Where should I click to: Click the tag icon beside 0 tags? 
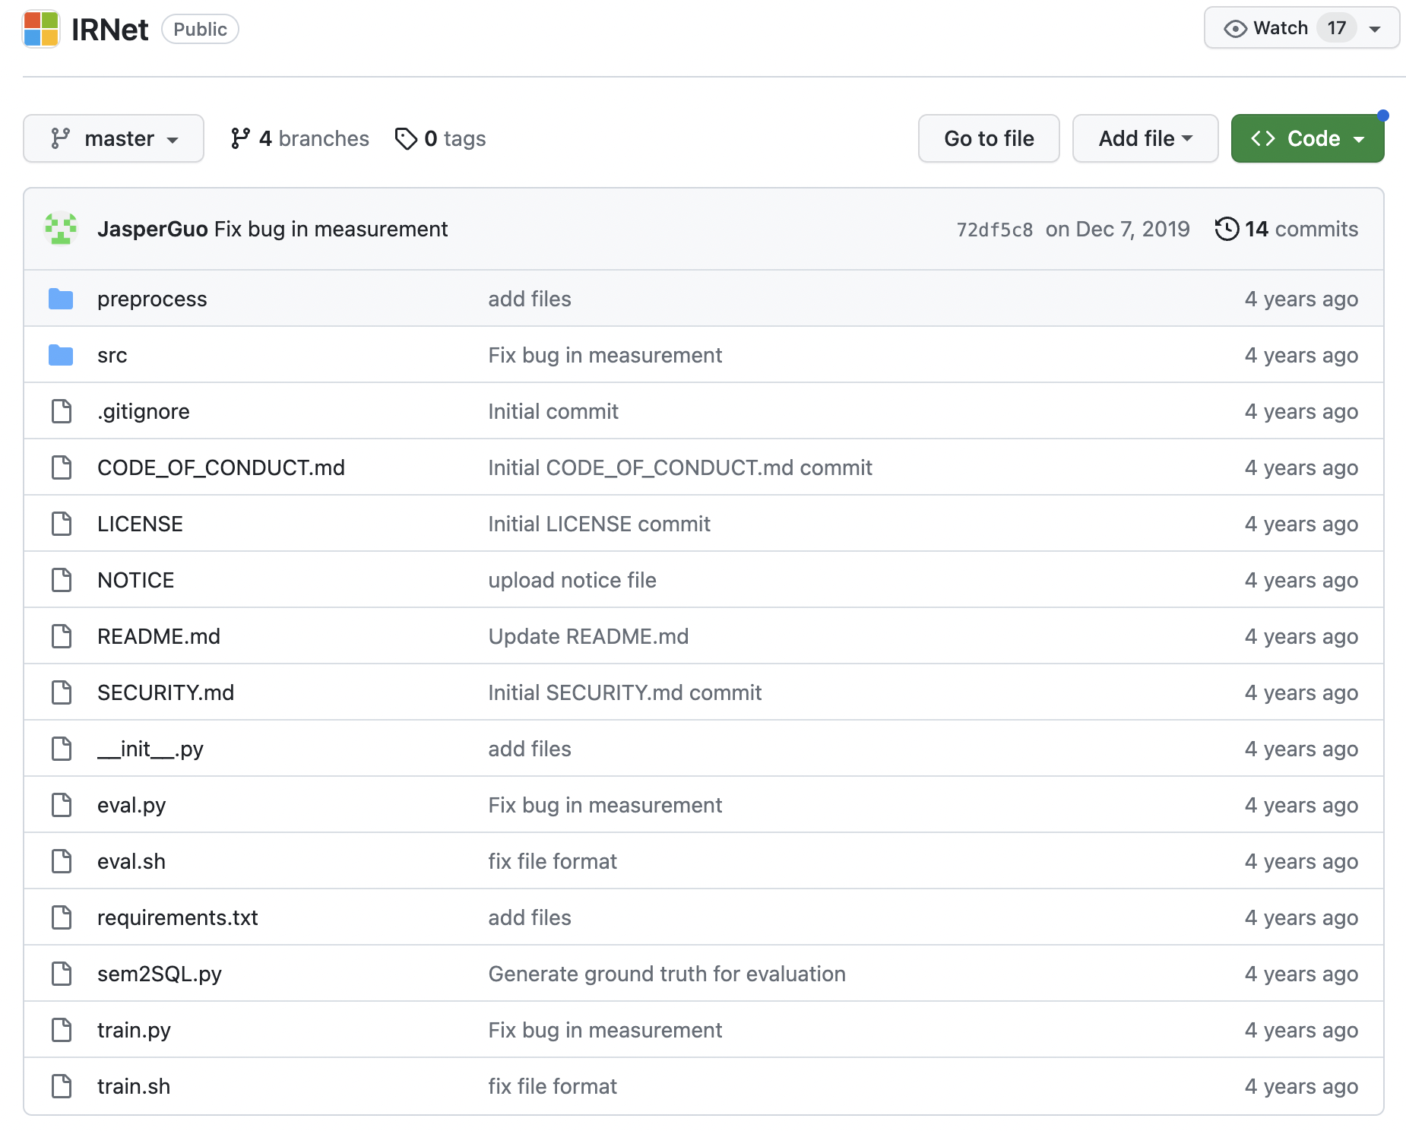406,138
